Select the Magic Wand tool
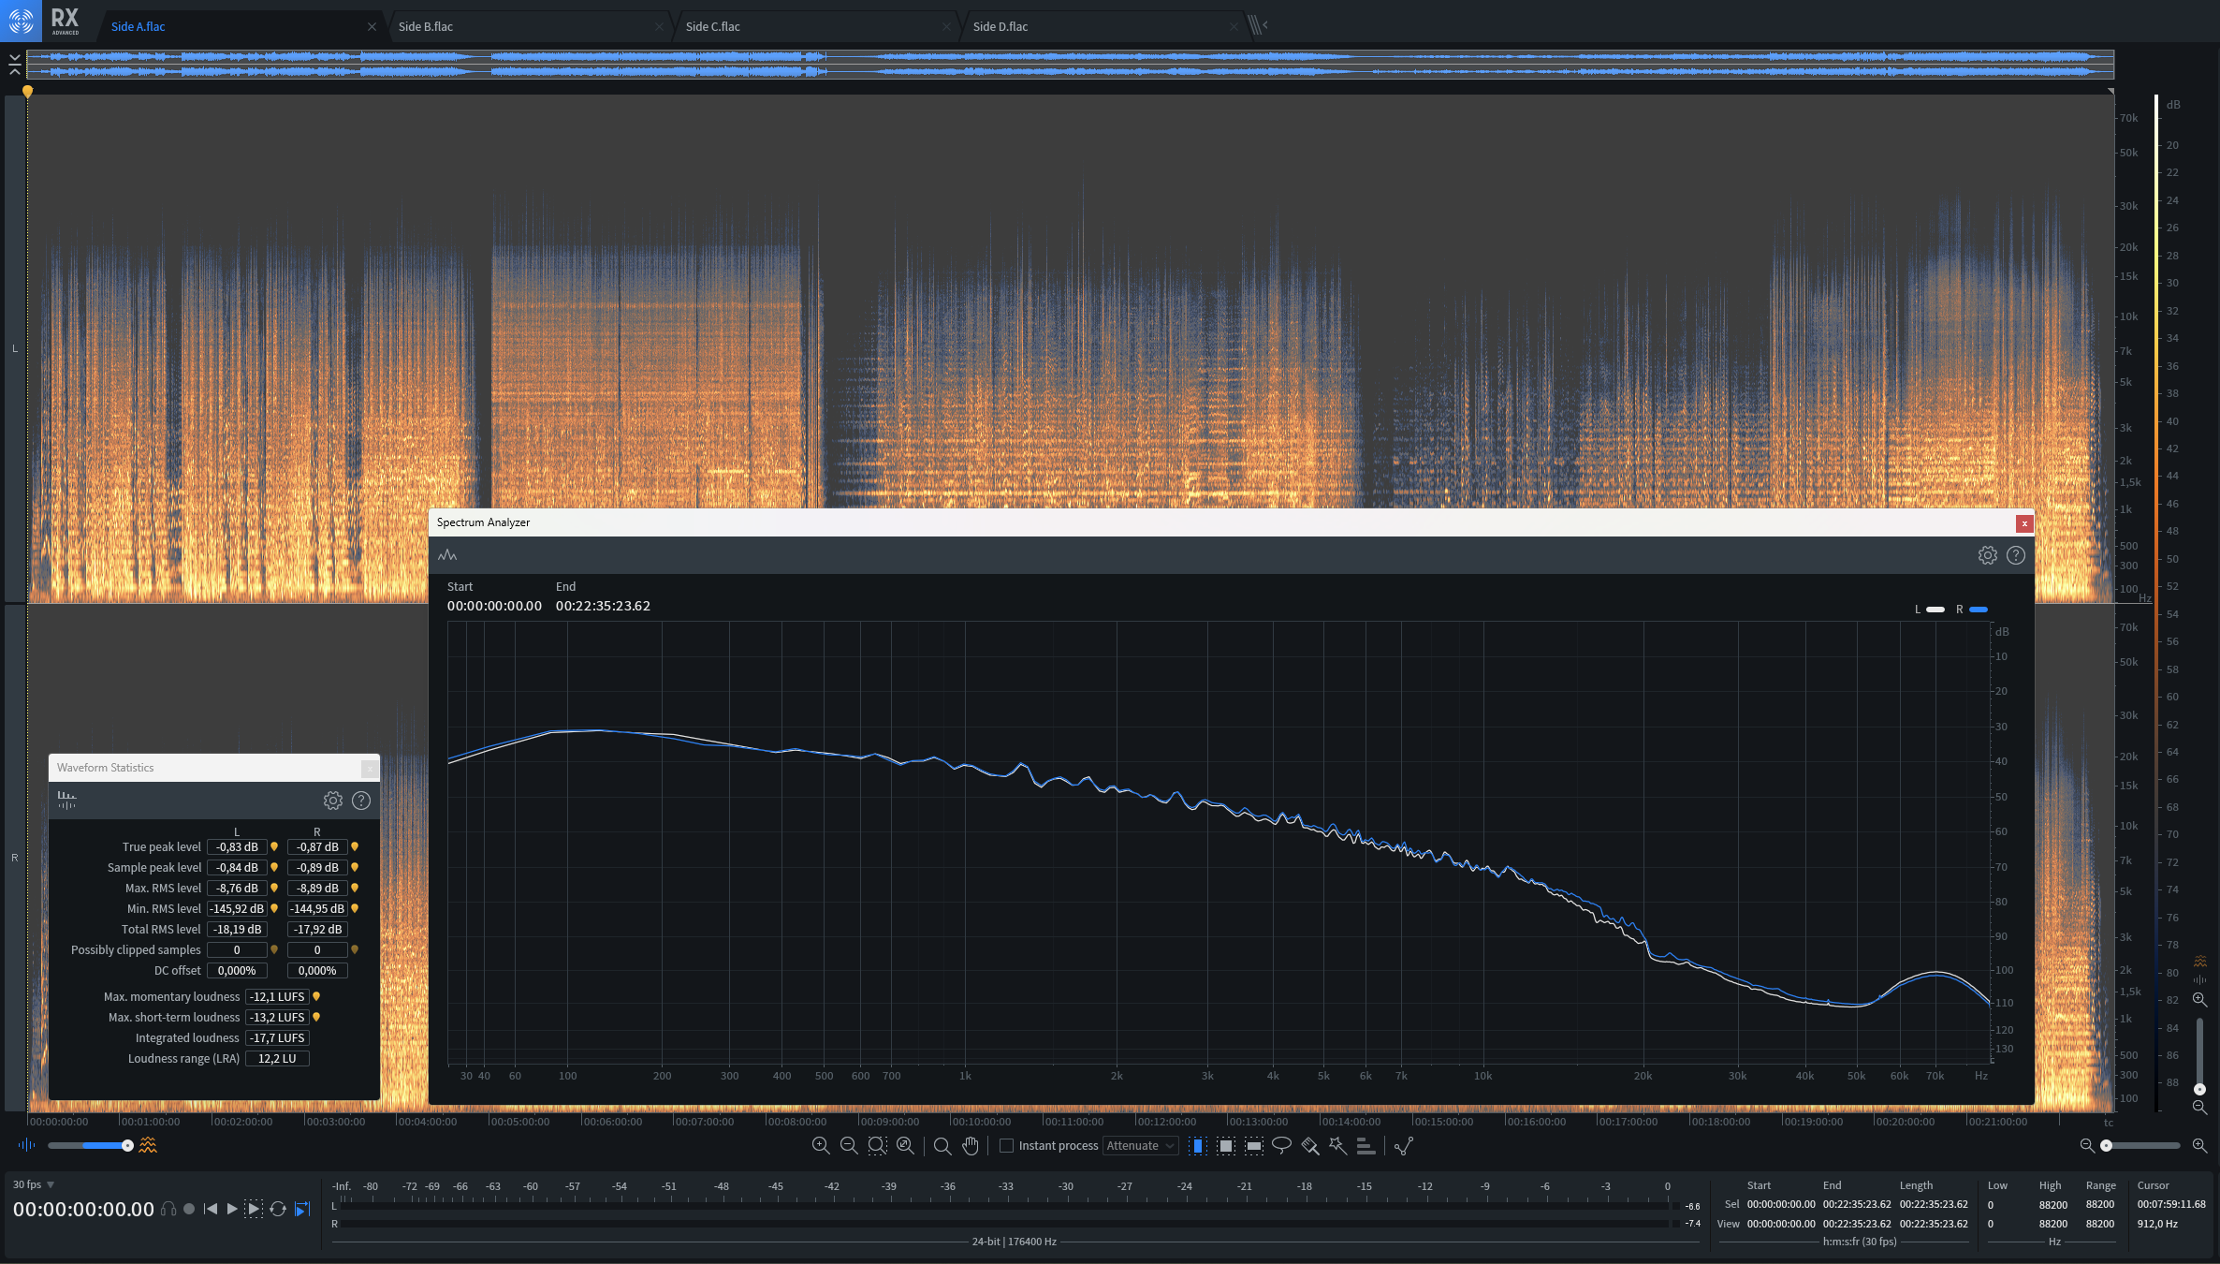Screen dimensions: 2220x1264 point(1337,1145)
